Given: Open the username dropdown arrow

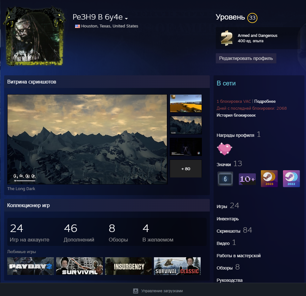Looking at the screenshot, I should (126, 19).
